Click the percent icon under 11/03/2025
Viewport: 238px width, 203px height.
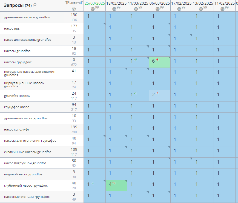(x=136, y=9)
